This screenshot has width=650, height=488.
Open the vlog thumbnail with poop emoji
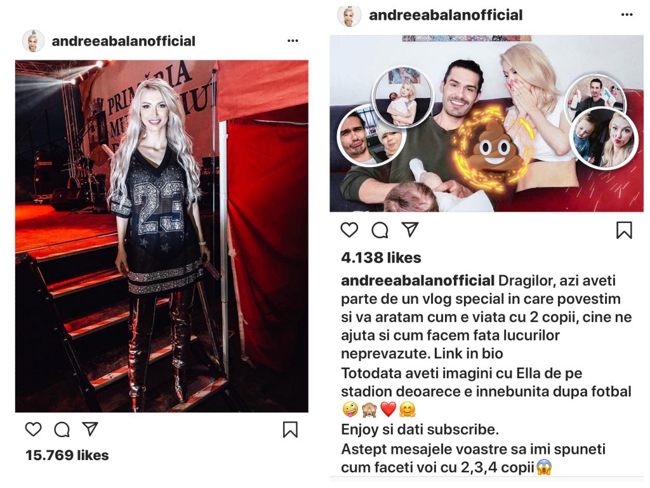pos(487,124)
